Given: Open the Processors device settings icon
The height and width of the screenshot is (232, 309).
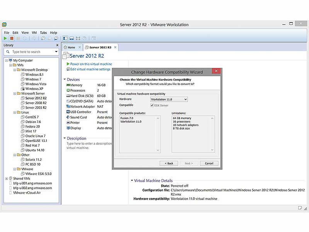Looking at the screenshot, I should click(x=68, y=90).
